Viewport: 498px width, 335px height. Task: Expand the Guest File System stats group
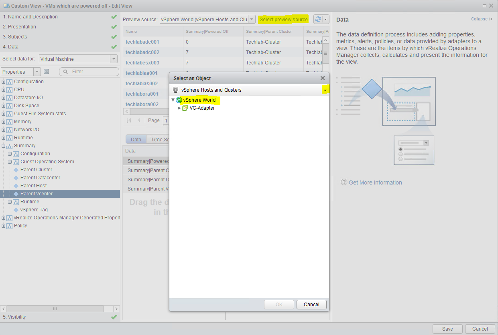[x=3, y=114]
